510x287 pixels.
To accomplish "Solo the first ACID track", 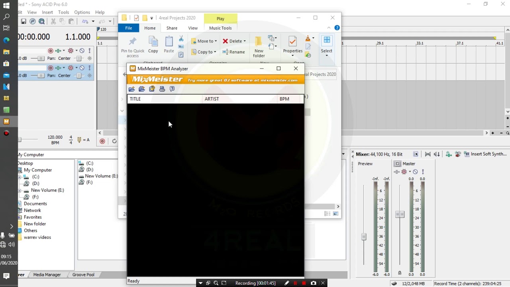I will click(90, 51).
